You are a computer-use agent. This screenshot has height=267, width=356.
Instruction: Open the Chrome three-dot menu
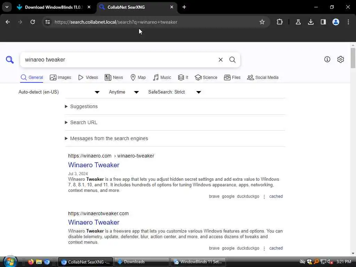(348, 22)
